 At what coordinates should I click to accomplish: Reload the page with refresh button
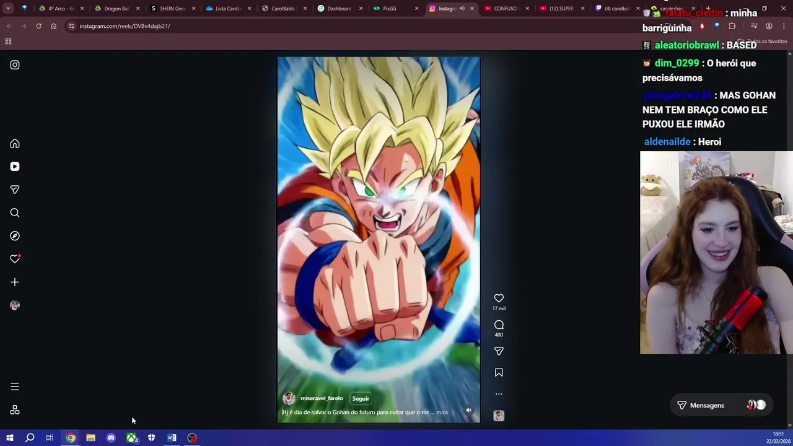pos(38,26)
